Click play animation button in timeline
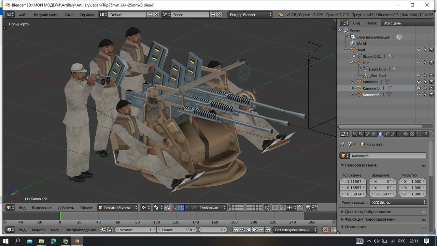The height and width of the screenshot is (246, 437). 255,230
